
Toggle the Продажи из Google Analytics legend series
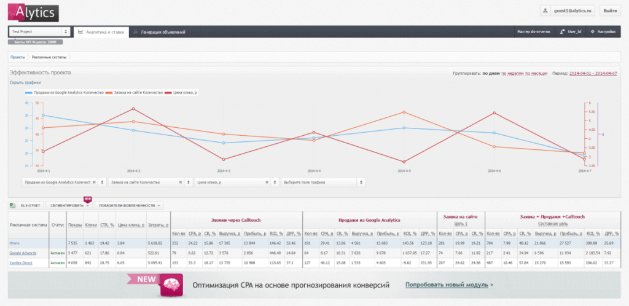(x=64, y=93)
